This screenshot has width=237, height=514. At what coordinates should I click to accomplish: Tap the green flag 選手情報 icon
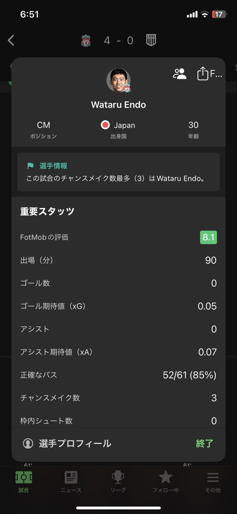[30, 166]
